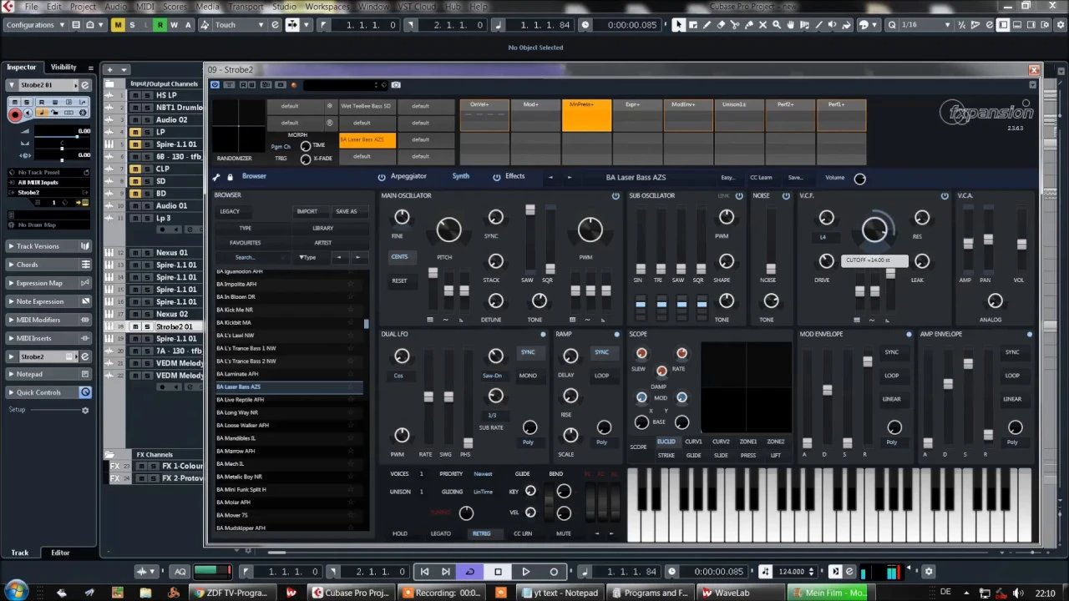Viewport: 1069px width, 601px height.
Task: Open the Windows Start menu
Action: [15, 593]
